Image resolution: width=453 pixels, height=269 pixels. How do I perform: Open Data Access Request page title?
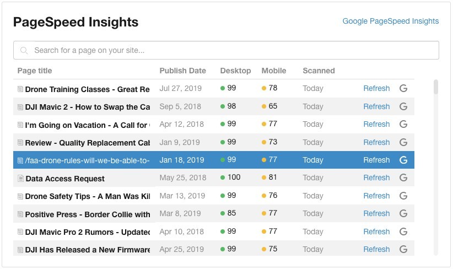(65, 179)
